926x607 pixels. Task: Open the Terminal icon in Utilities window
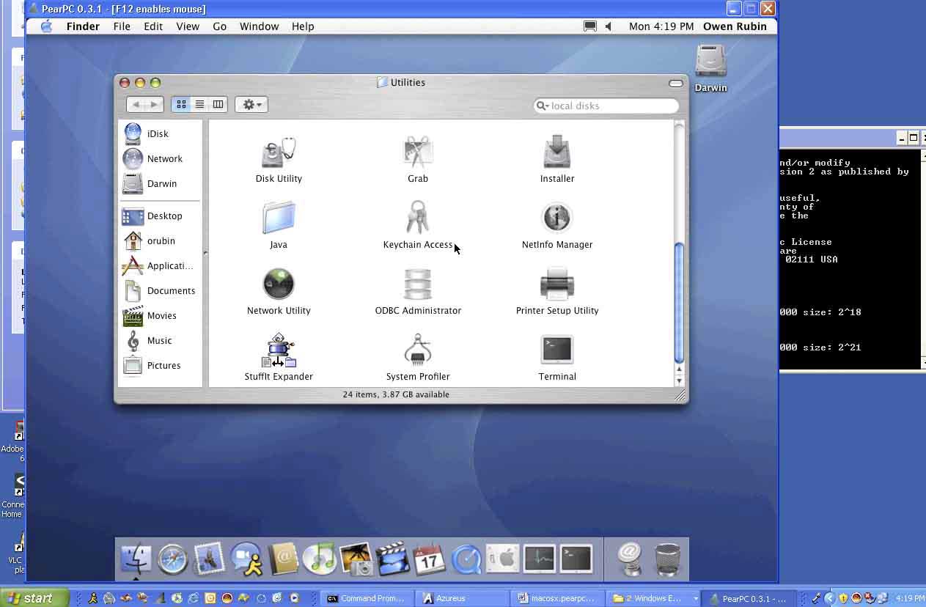coord(556,350)
